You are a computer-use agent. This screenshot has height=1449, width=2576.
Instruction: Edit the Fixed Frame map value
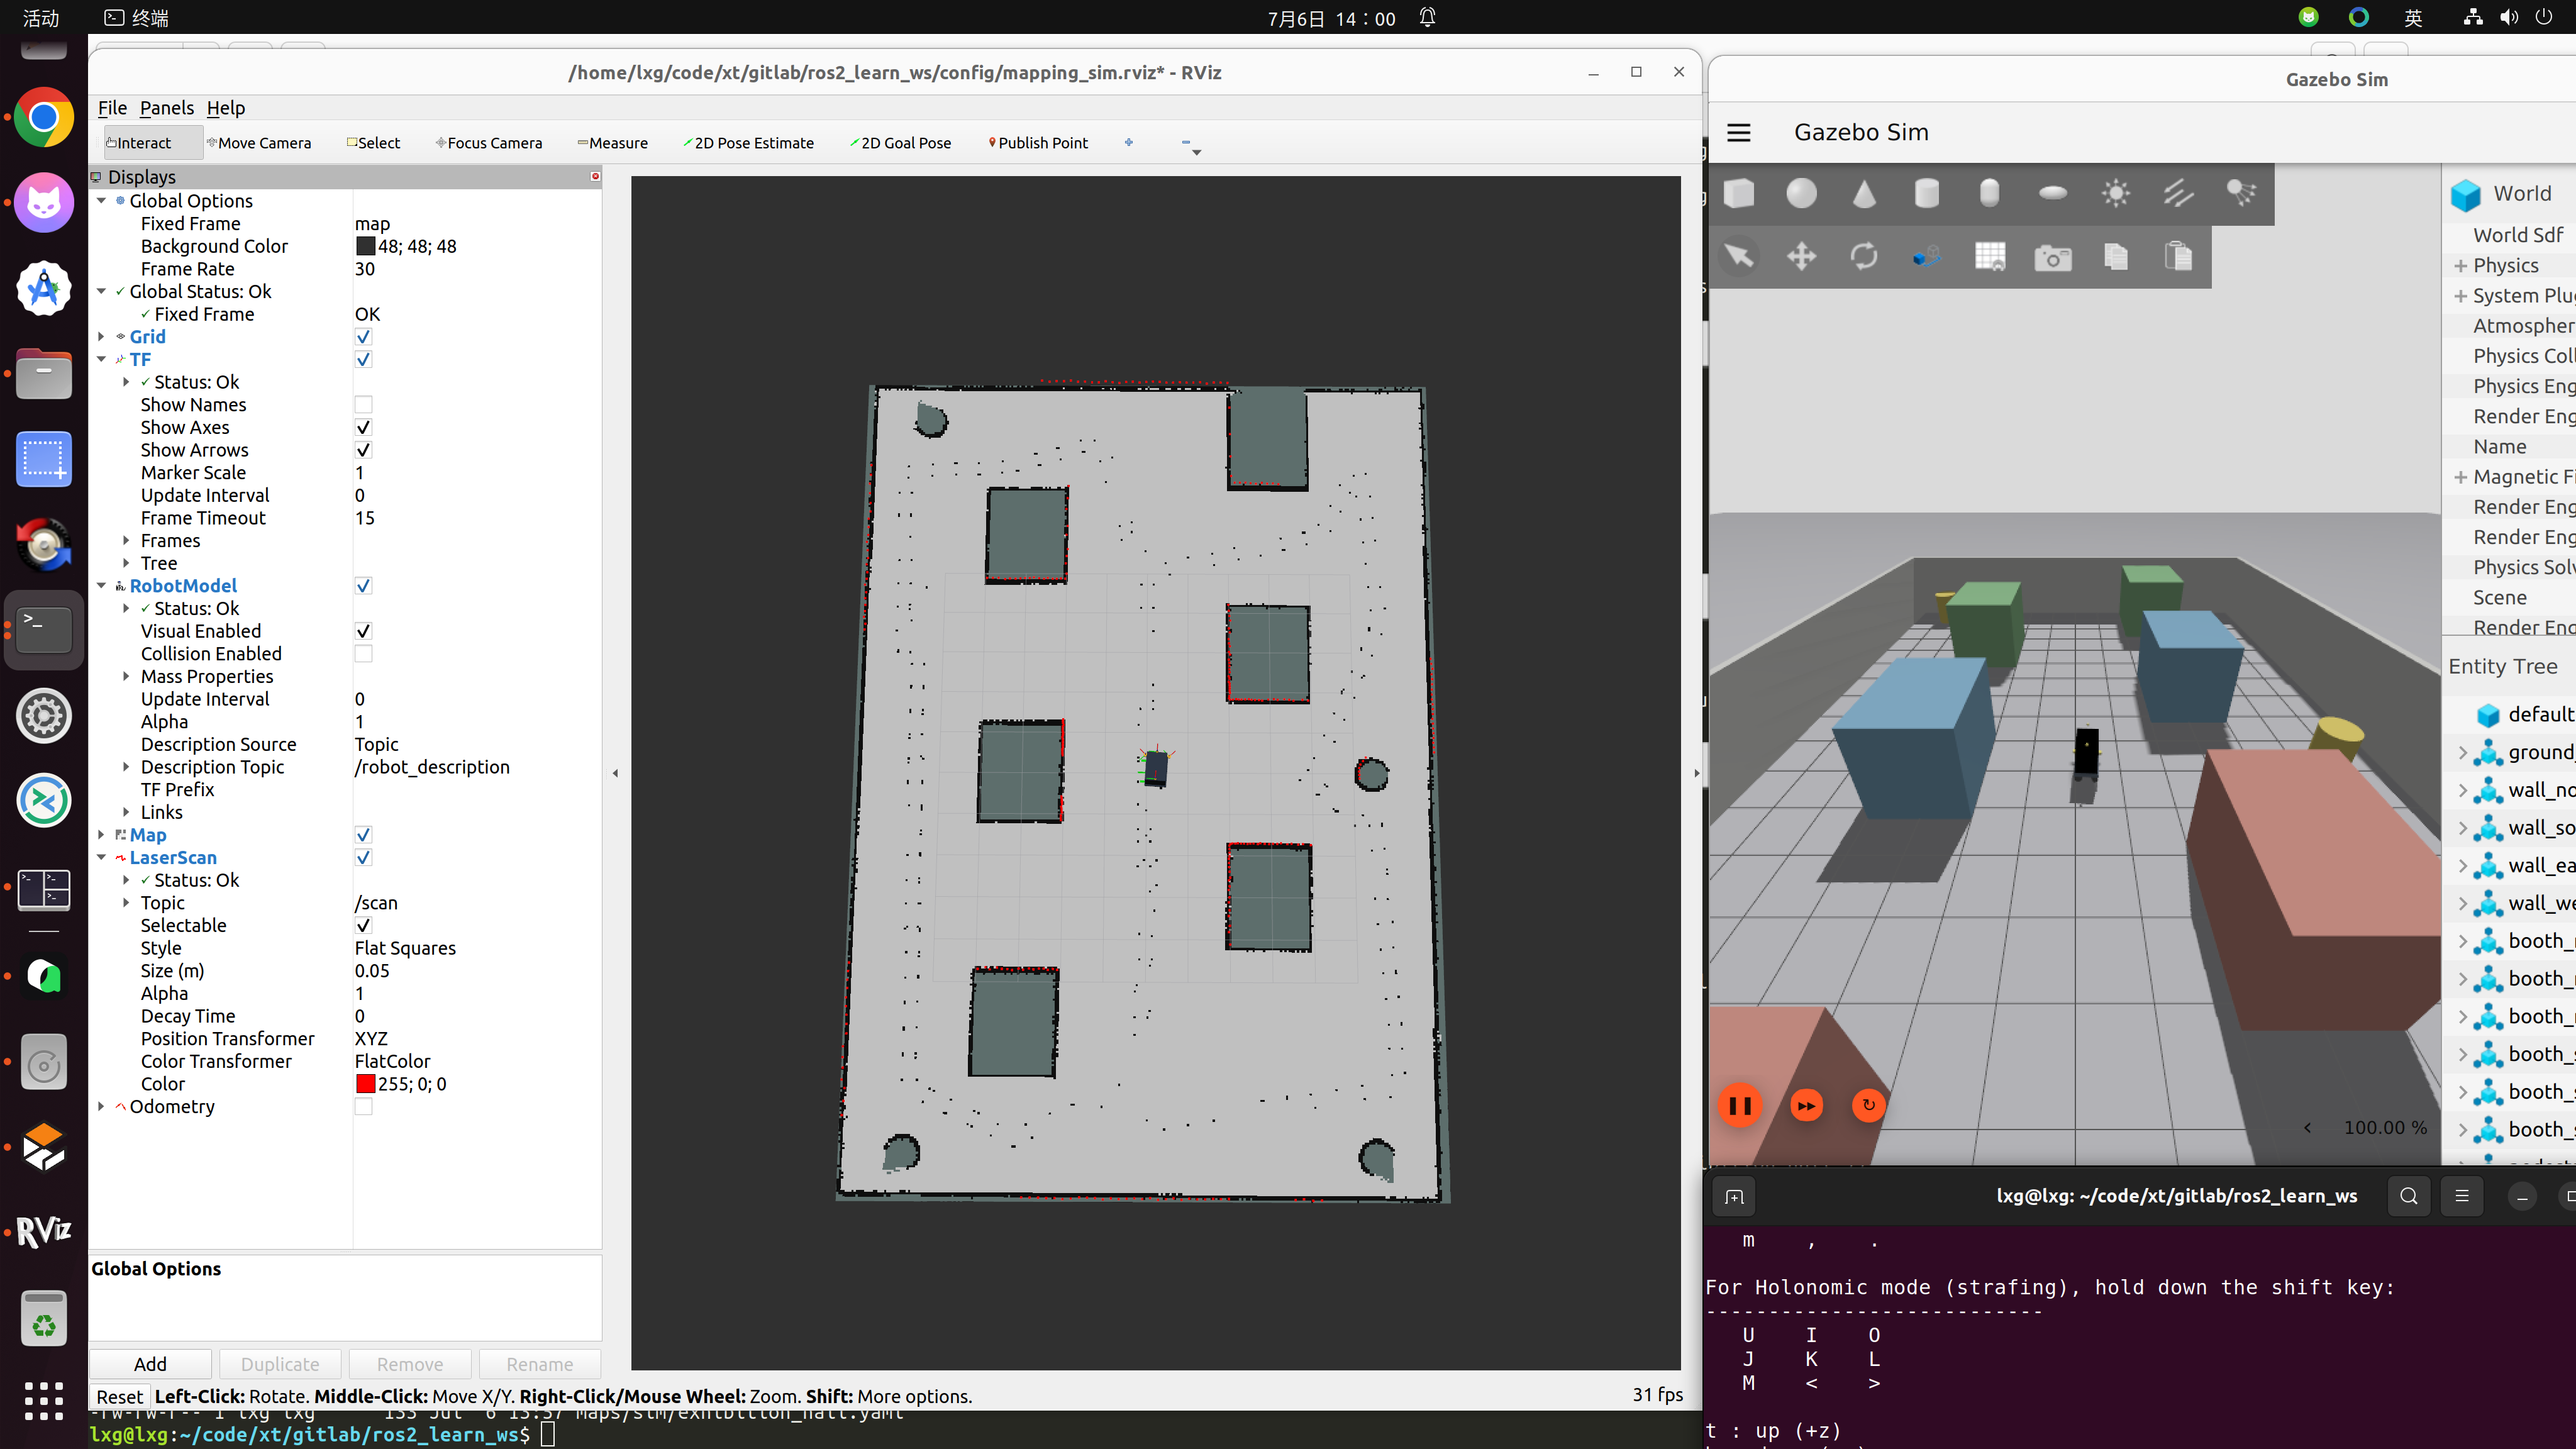(x=476, y=224)
